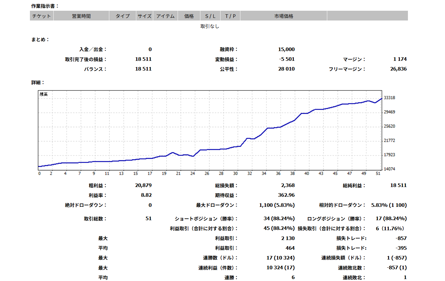The height and width of the screenshot is (281, 445).
Task: Click the 取引総数 label
Action: coord(95,219)
